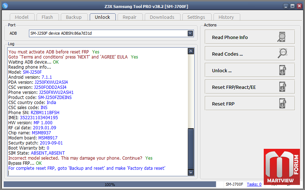
Task: Minimize the Z3X Samsung Tool window
Action: click(x=286, y=6)
